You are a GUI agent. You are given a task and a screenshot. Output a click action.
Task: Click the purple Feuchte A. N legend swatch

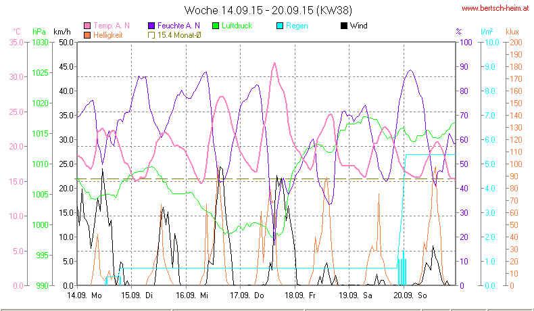[x=151, y=26]
